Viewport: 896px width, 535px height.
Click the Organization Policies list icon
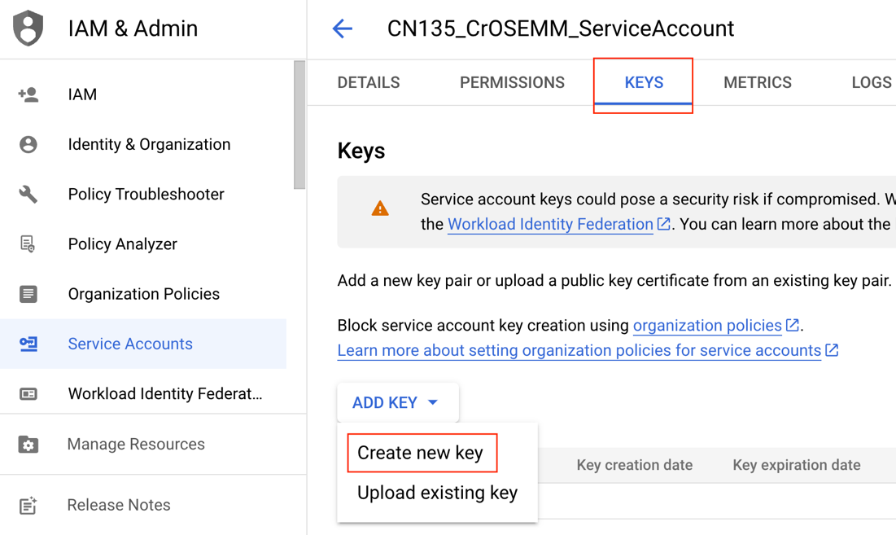(28, 294)
